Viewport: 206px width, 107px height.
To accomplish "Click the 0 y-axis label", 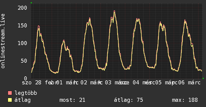I will tap(25, 78).
